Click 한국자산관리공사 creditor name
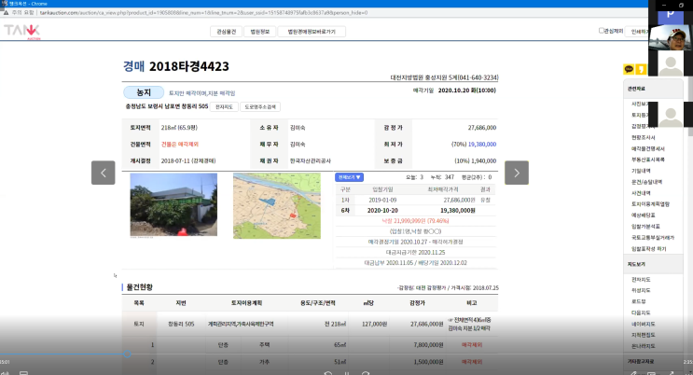 point(311,161)
